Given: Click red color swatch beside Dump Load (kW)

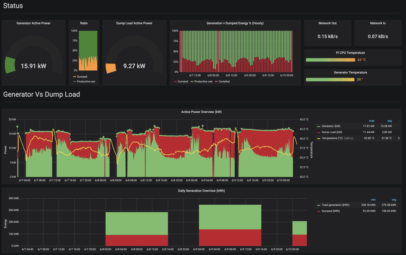Looking at the screenshot, I should click(x=318, y=132).
